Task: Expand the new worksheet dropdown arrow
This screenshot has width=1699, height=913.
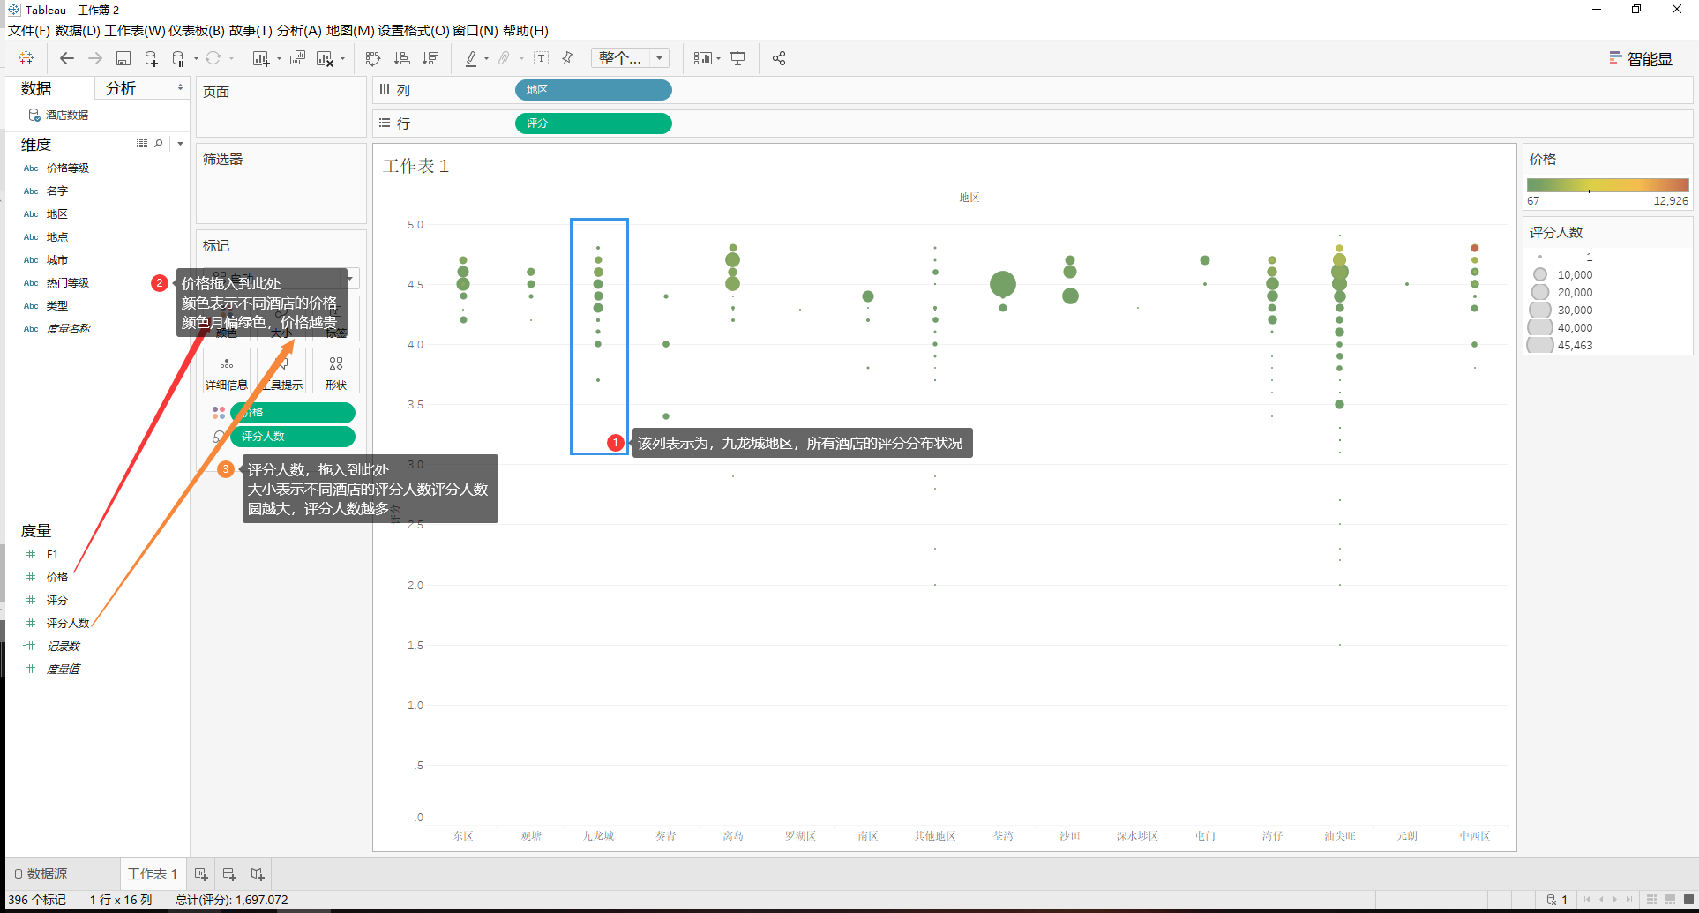Action: pos(279,59)
